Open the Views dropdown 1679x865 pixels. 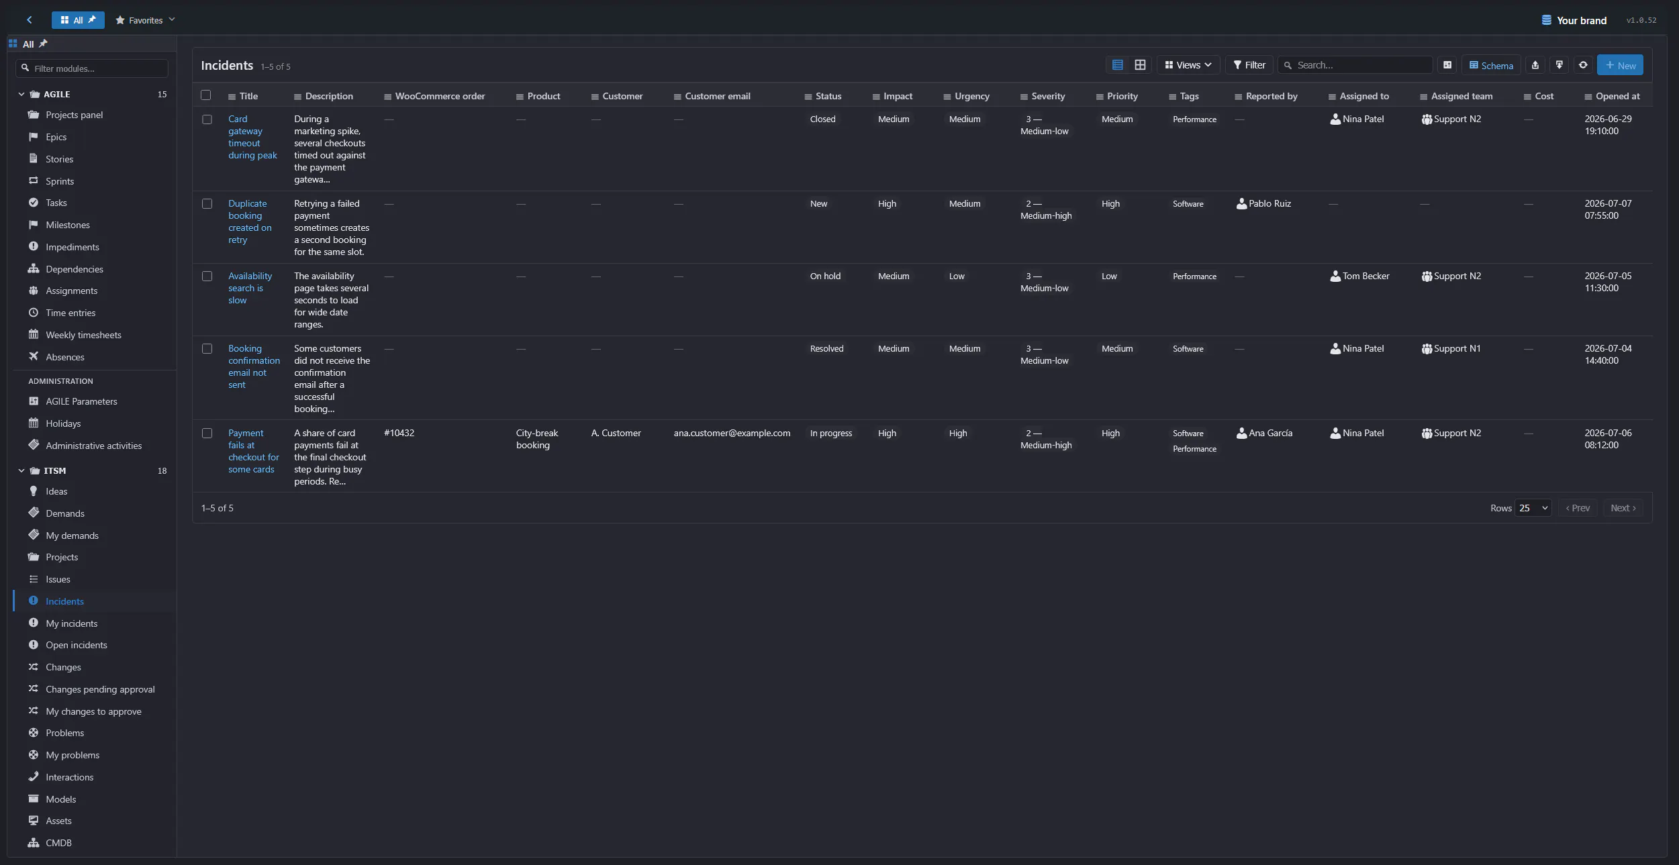1188,65
